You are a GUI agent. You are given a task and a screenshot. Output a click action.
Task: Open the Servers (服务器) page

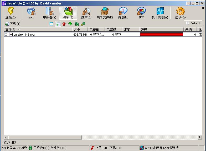[49, 13]
